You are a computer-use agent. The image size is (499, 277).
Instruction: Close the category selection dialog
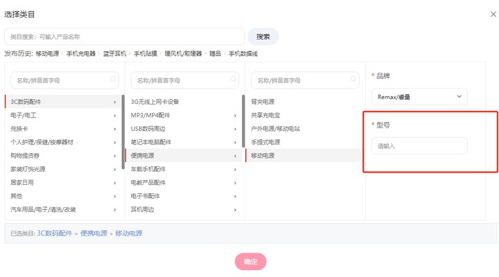coord(493,14)
